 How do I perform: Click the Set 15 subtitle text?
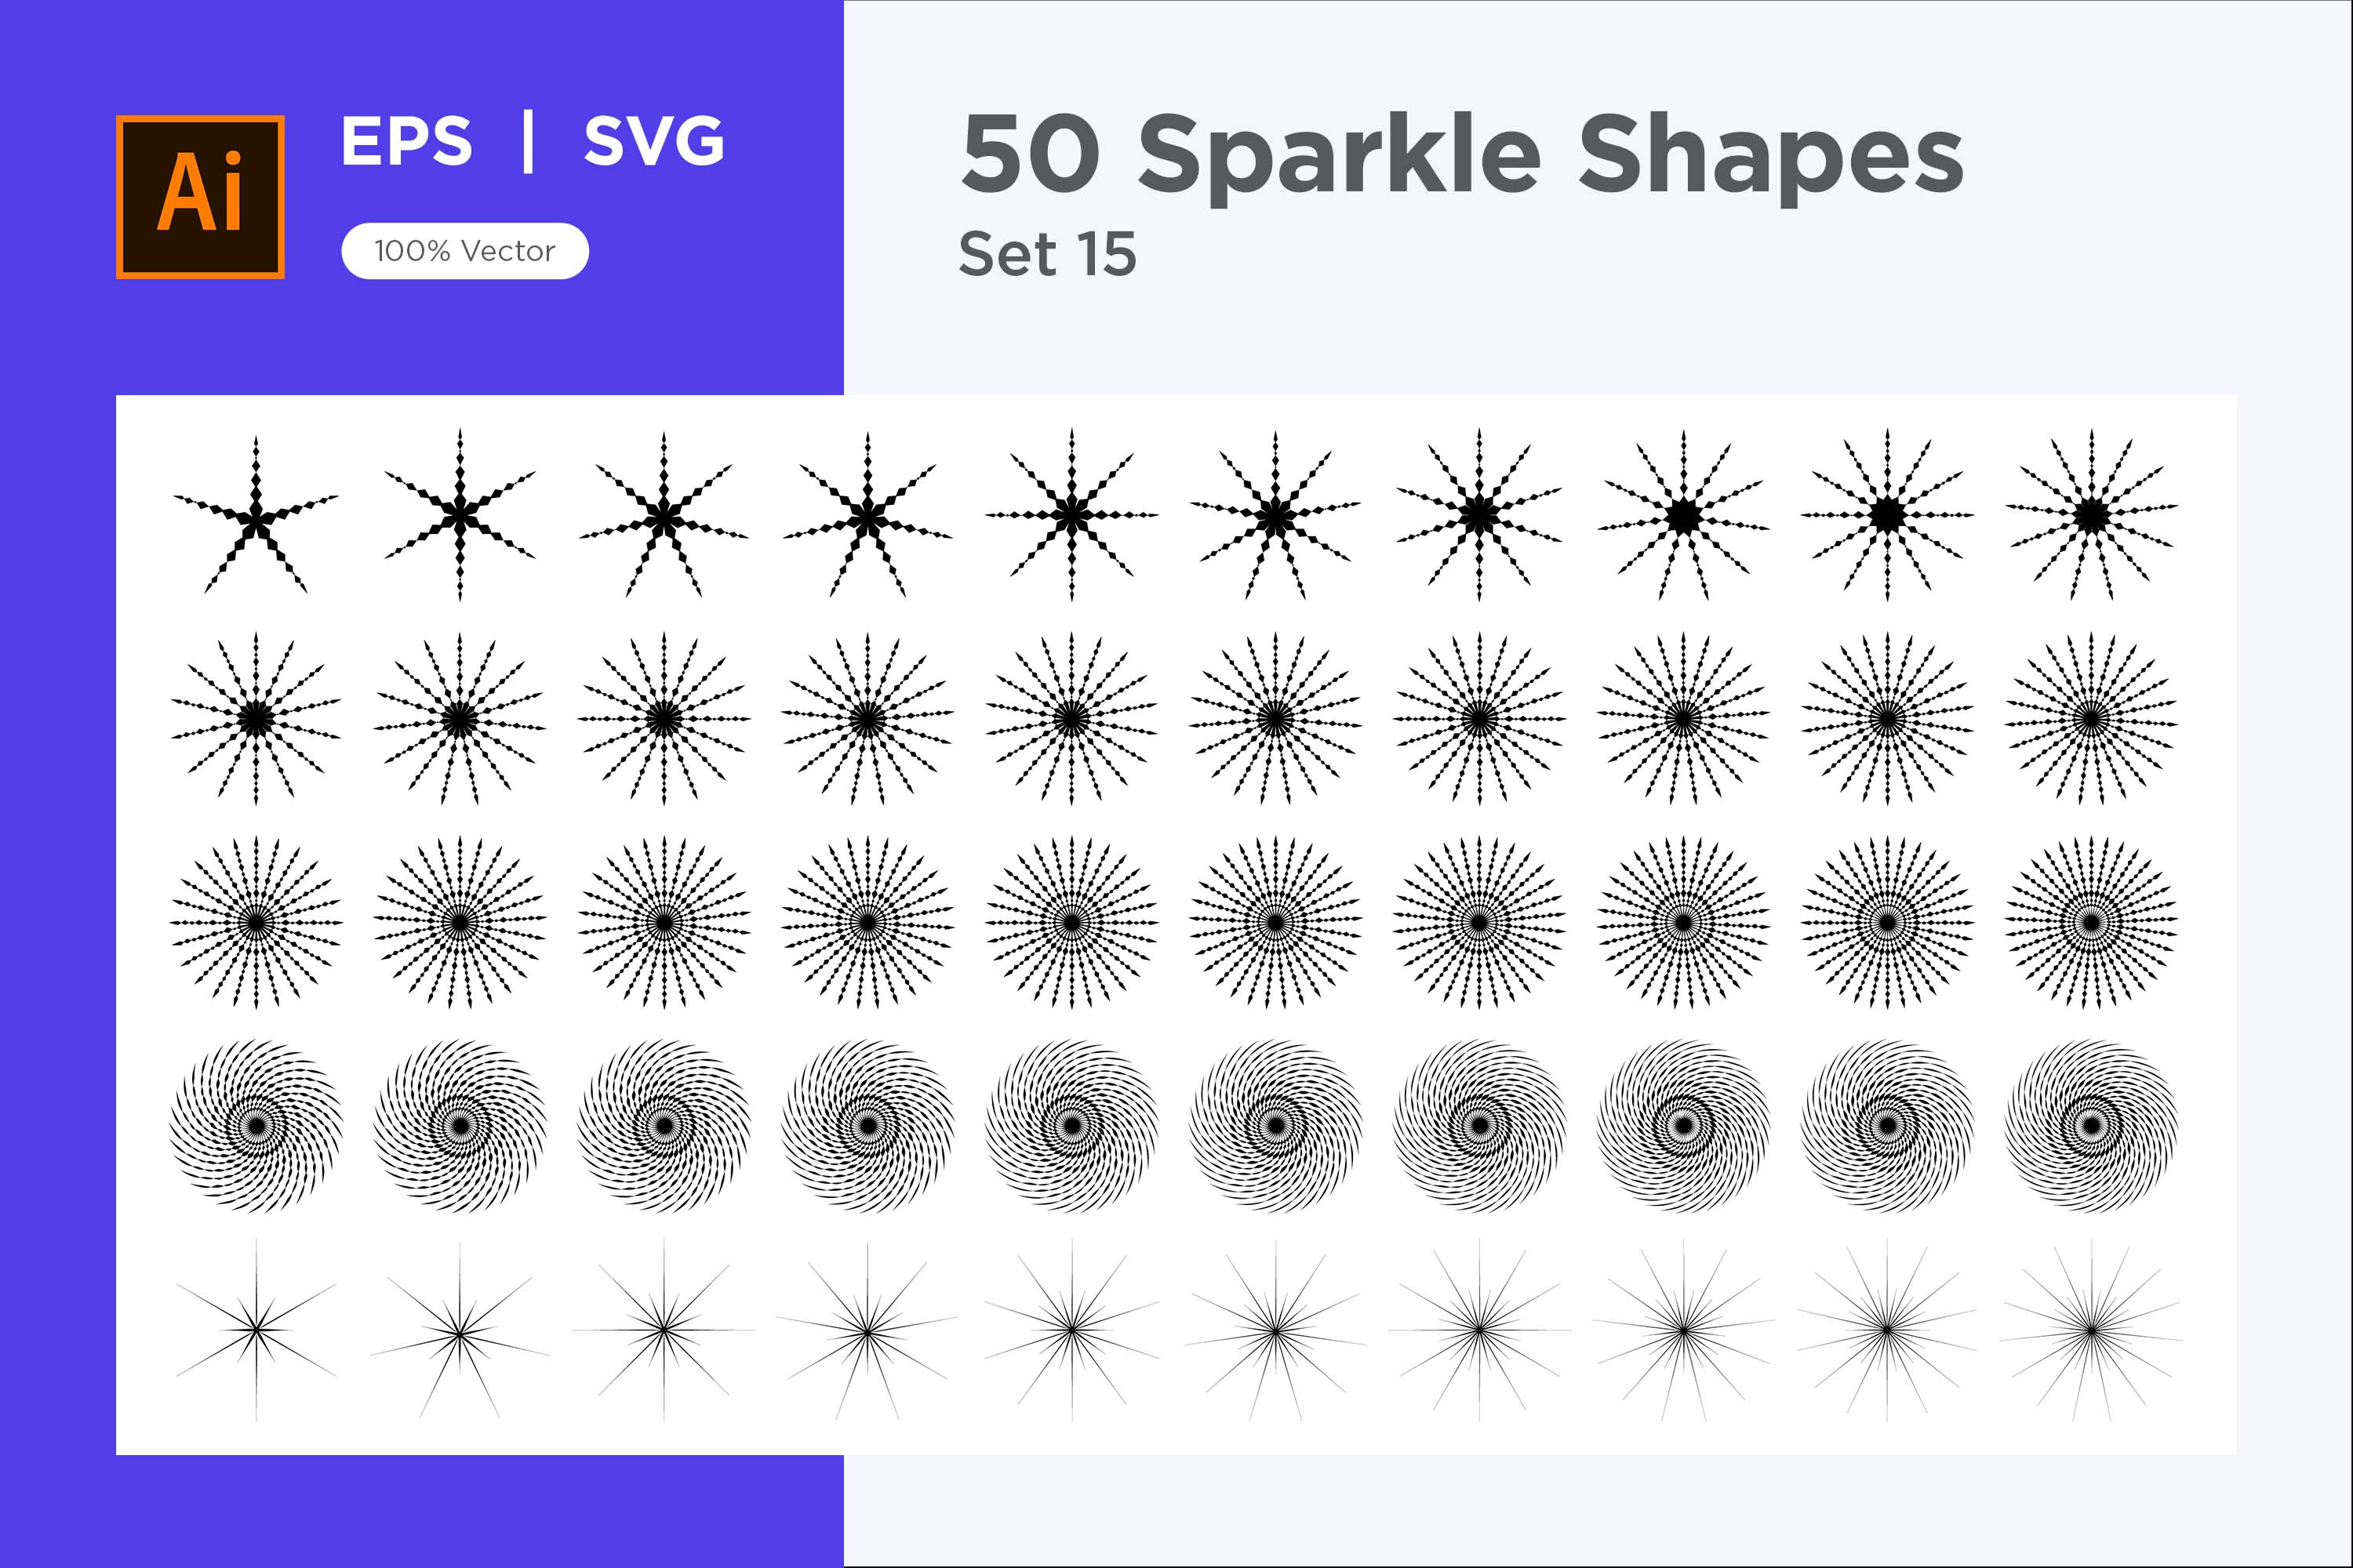pos(1047,254)
